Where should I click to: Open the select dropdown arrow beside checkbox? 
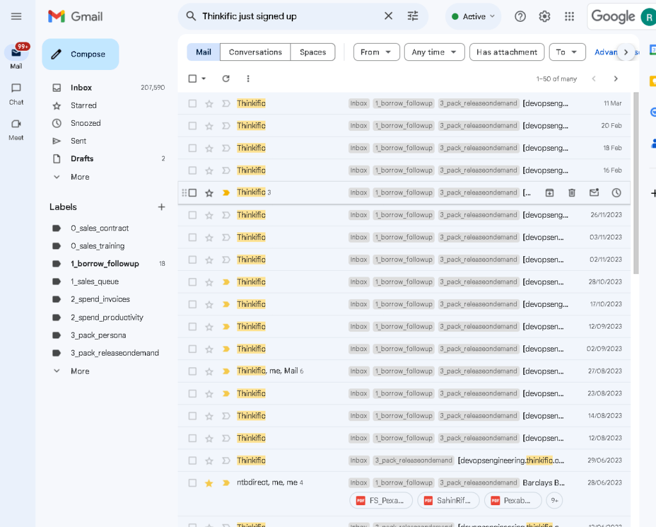click(x=204, y=78)
